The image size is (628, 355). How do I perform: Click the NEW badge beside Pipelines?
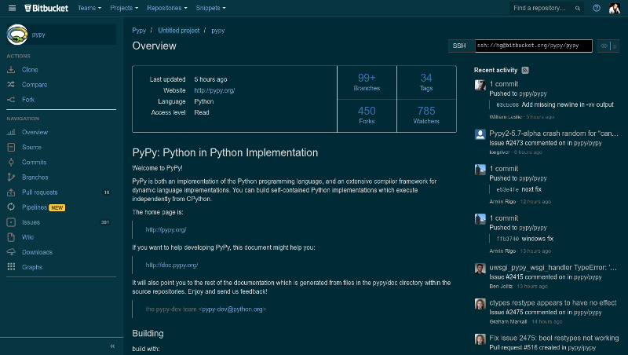57,207
